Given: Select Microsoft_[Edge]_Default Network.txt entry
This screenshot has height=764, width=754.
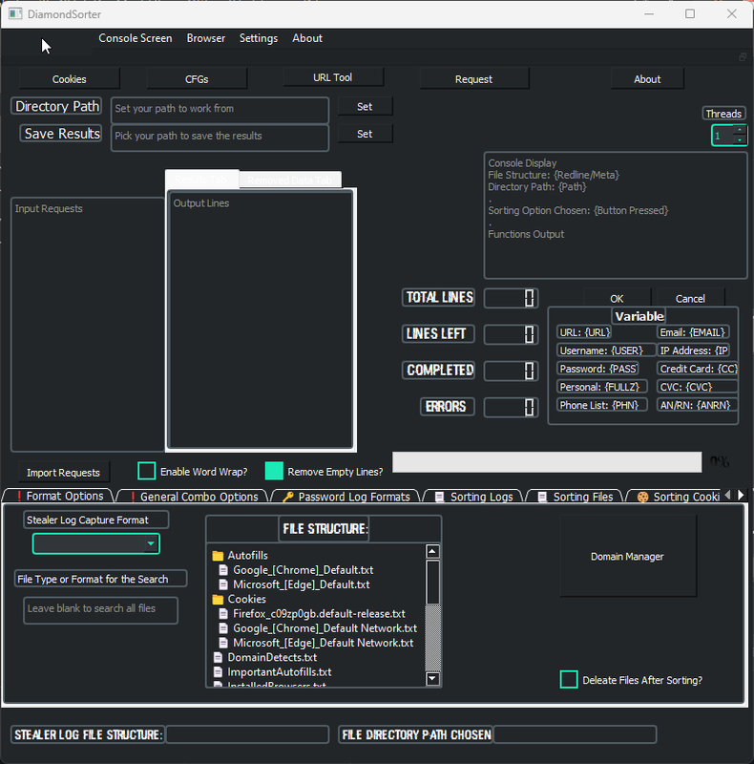Looking at the screenshot, I should coord(323,643).
